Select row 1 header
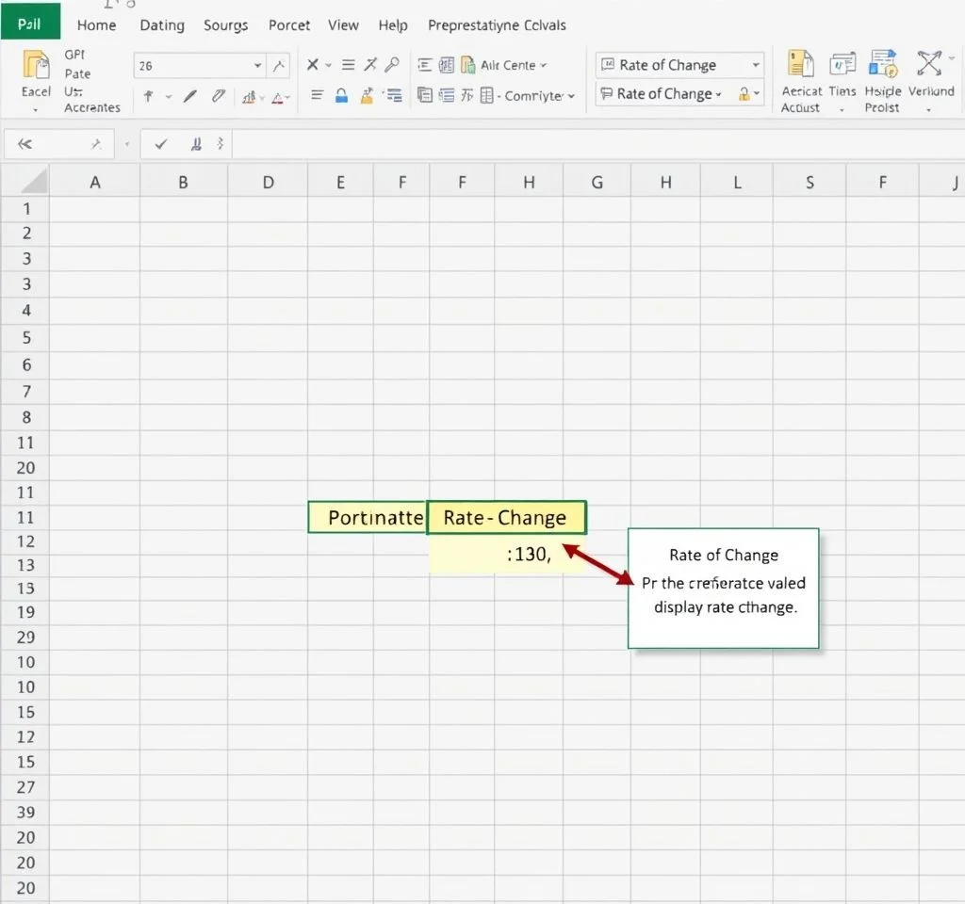 [25, 209]
